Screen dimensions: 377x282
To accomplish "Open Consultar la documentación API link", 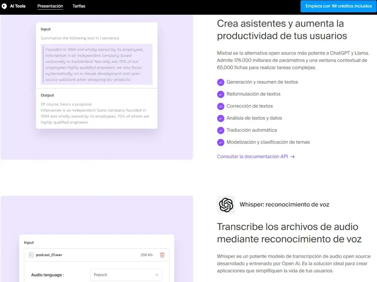I will (x=256, y=157).
